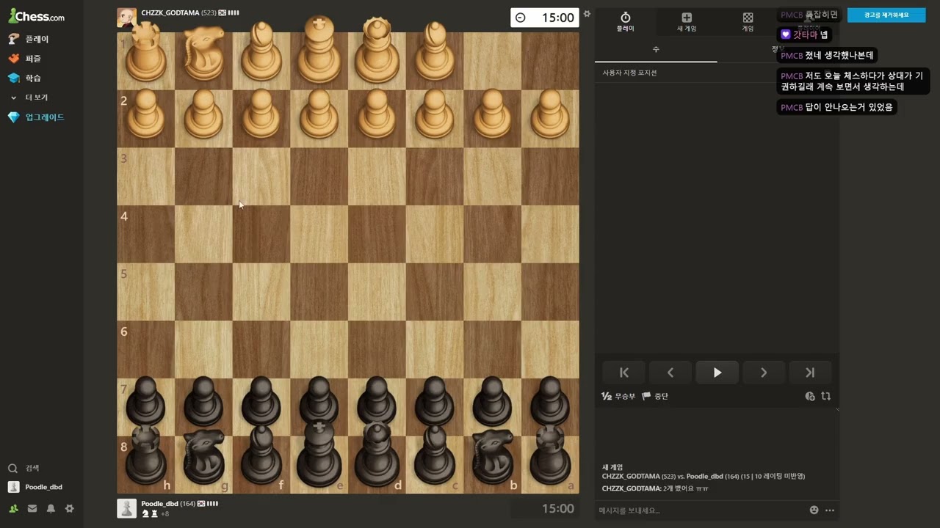Image resolution: width=940 pixels, height=528 pixels.
Task: Step back one move
Action: [x=670, y=373]
